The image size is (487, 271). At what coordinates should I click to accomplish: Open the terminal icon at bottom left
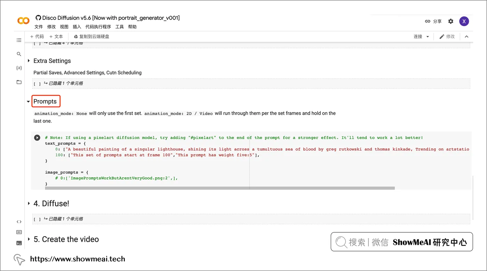19,243
